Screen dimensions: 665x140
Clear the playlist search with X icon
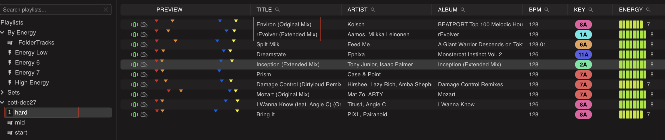[105, 9]
